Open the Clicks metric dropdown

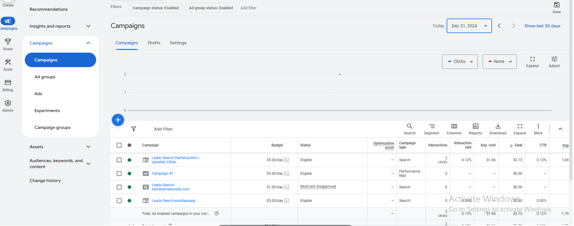pos(460,61)
